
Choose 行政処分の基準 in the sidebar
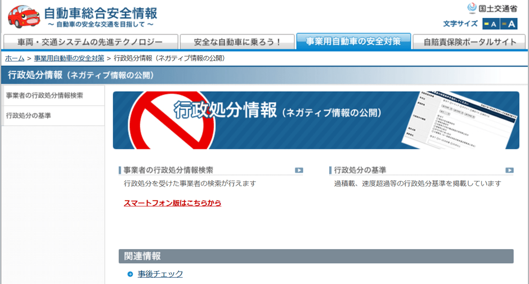53,116
